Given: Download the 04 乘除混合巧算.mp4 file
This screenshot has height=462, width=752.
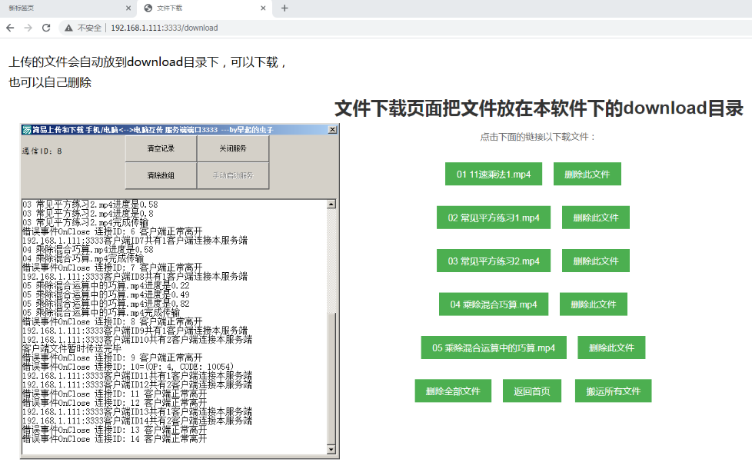Looking at the screenshot, I should [x=493, y=304].
